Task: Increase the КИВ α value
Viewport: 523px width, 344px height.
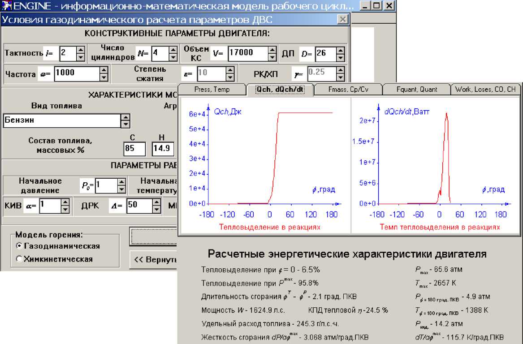Action: click(65, 202)
